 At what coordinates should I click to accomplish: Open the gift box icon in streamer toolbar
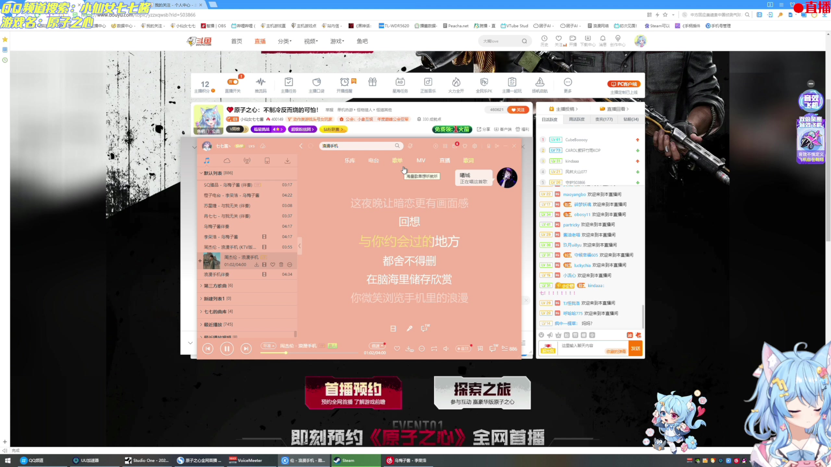pyautogui.click(x=372, y=82)
